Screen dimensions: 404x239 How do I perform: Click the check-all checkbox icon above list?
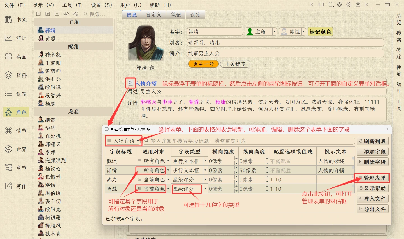pos(39,14)
